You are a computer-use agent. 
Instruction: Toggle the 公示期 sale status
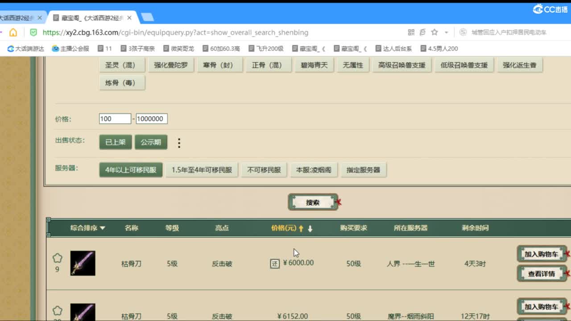point(151,142)
